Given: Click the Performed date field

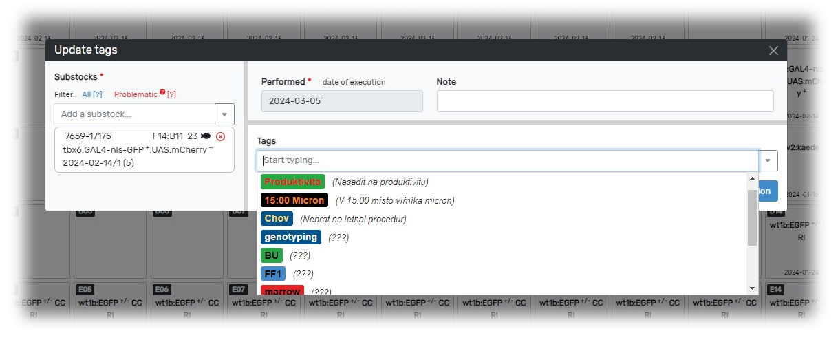Looking at the screenshot, I should pyautogui.click(x=342, y=101).
